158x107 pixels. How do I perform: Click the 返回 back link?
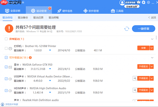tap(152, 18)
